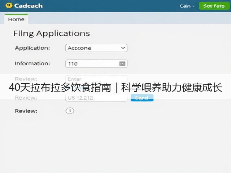
Task: Click the field containing US 12212
Action: 96,98
